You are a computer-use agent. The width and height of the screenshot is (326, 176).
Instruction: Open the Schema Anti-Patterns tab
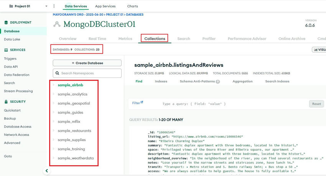[x=199, y=81]
